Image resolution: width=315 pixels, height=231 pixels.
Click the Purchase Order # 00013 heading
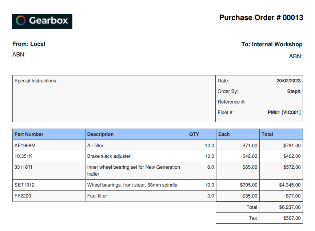[261, 17]
